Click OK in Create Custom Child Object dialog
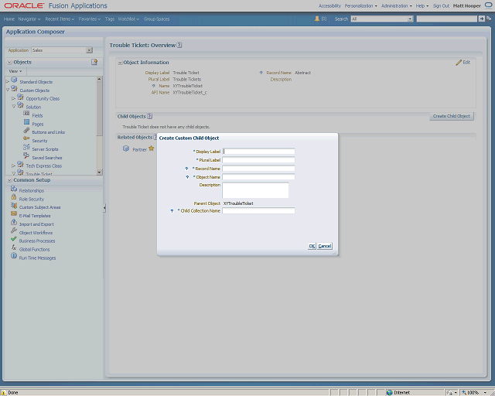Image resolution: width=495 pixels, height=396 pixels. pos(312,246)
